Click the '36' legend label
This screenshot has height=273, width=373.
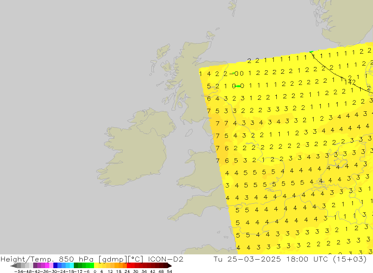(x=144, y=272)
